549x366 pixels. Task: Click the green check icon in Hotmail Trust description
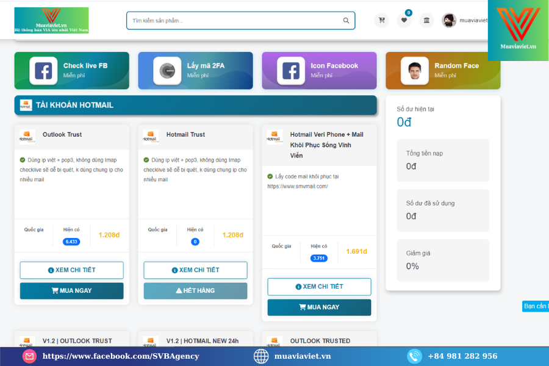146,160
